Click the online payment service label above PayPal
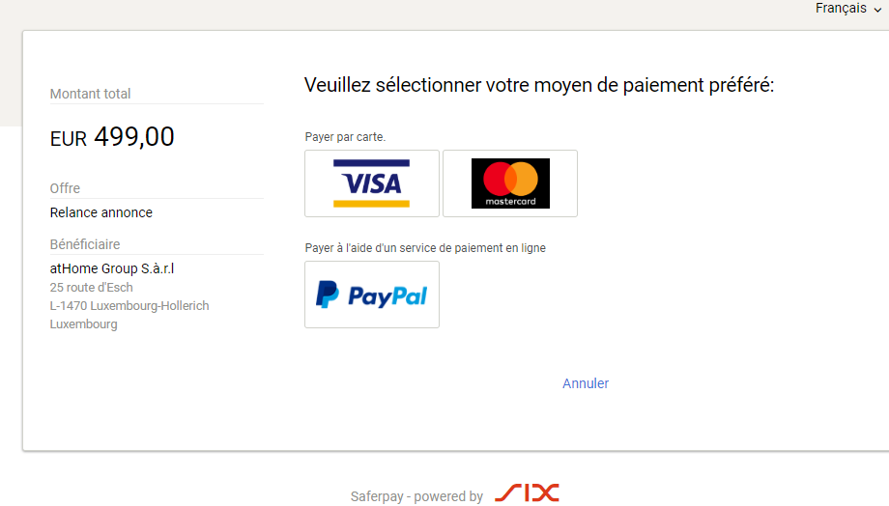This screenshot has width=889, height=506. click(x=425, y=248)
